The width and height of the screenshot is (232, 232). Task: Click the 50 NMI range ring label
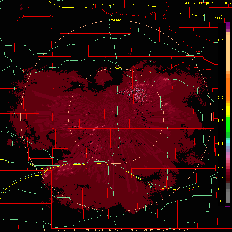[x=116, y=68]
